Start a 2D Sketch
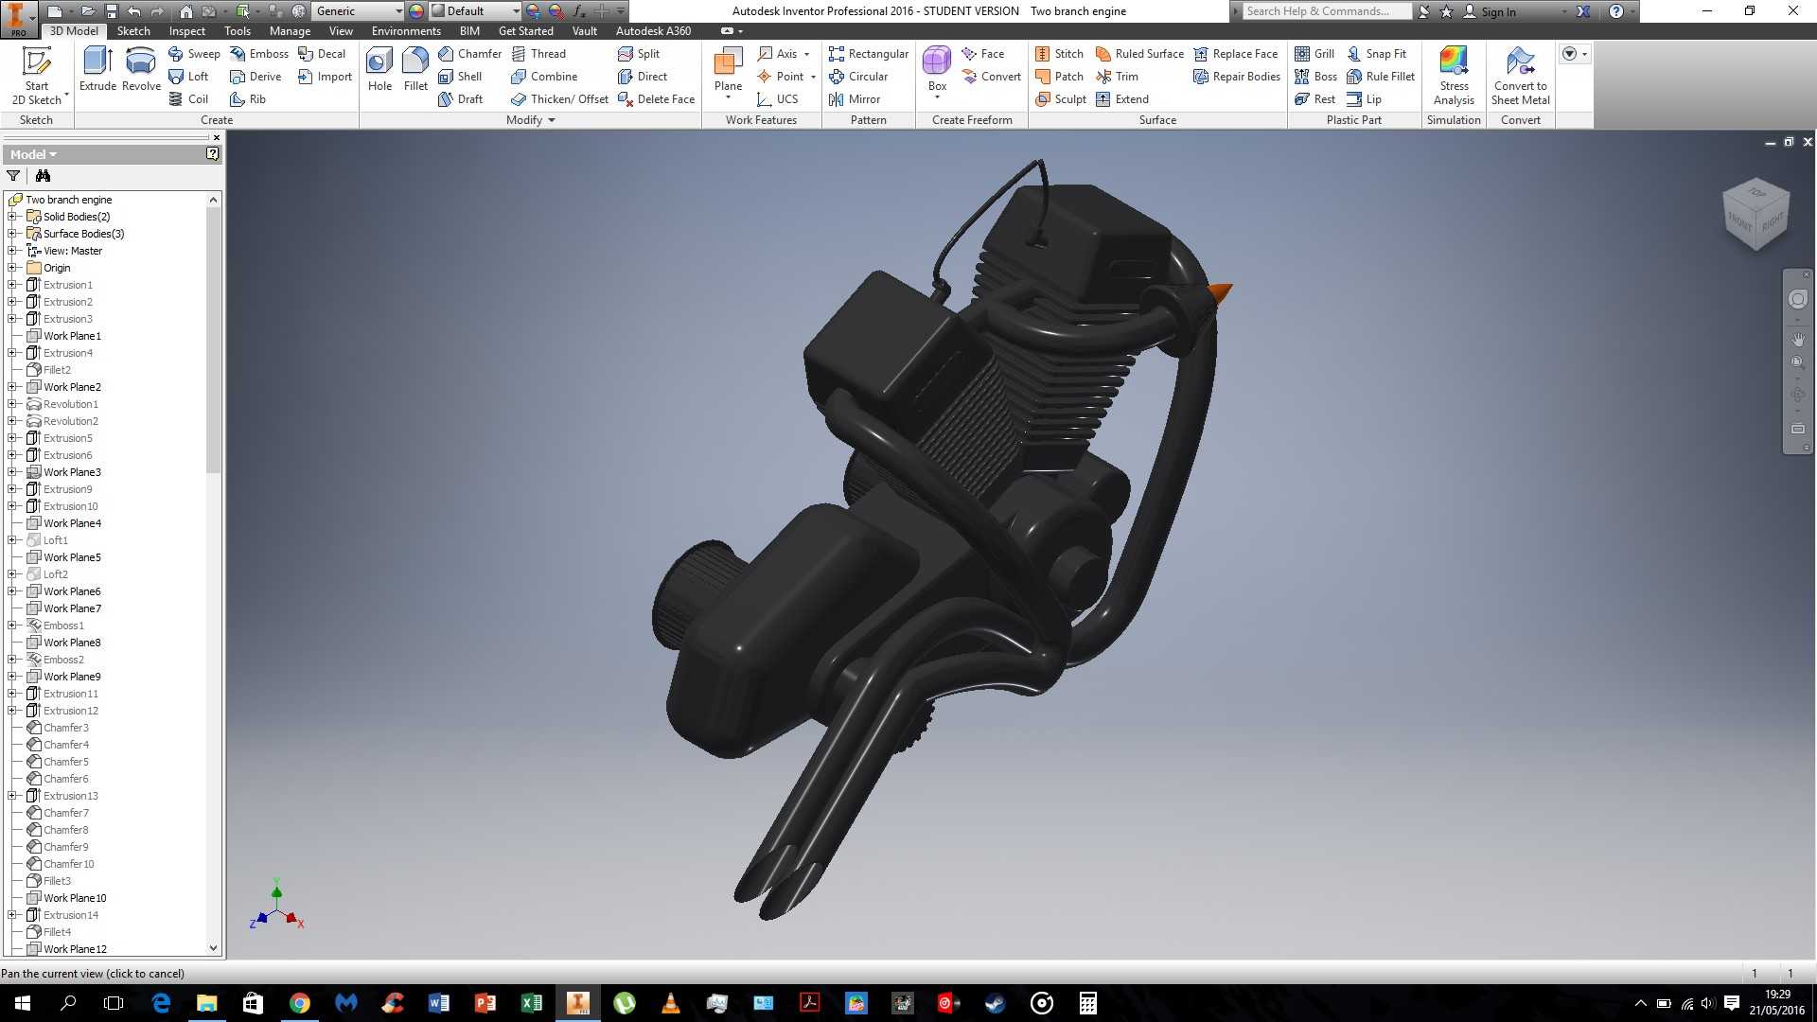1817x1022 pixels. click(36, 76)
